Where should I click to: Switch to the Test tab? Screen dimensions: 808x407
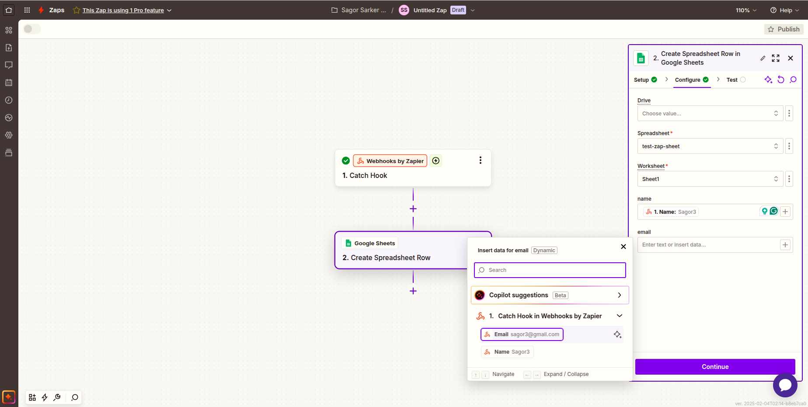tap(736, 80)
